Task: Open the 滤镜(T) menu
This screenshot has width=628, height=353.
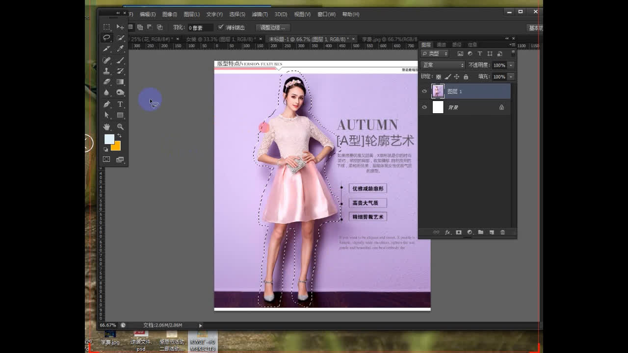Action: [x=260, y=14]
